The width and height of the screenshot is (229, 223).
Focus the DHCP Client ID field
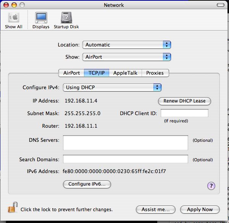coord(184,113)
